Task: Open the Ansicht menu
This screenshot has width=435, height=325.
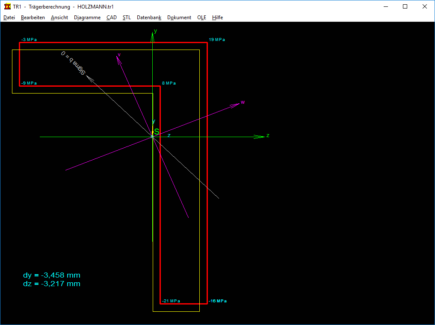Action: 59,18
